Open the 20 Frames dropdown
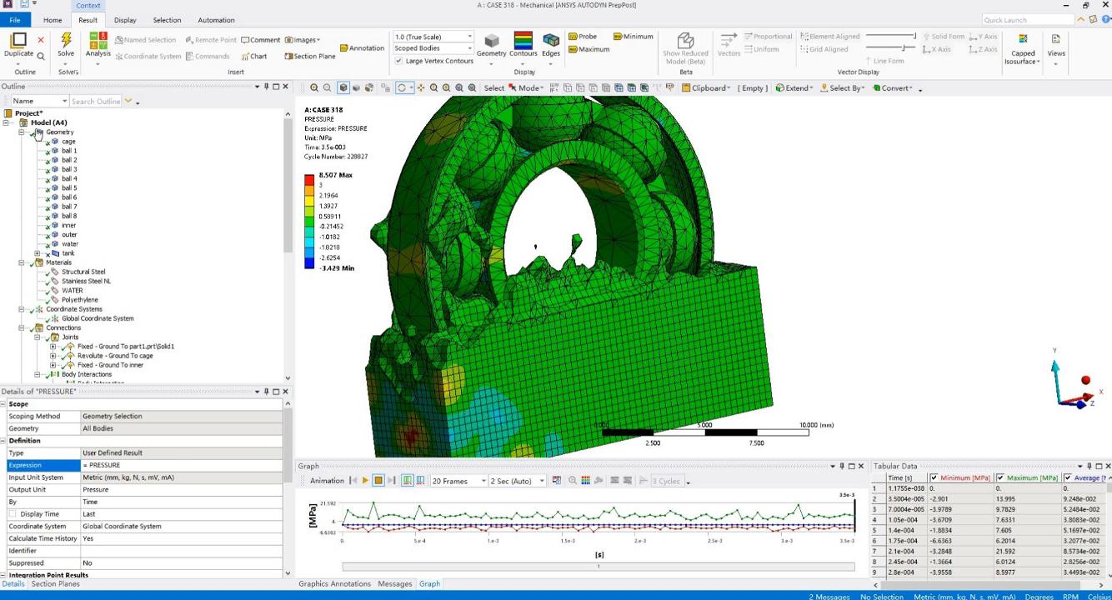The width and height of the screenshot is (1112, 600). 458,481
